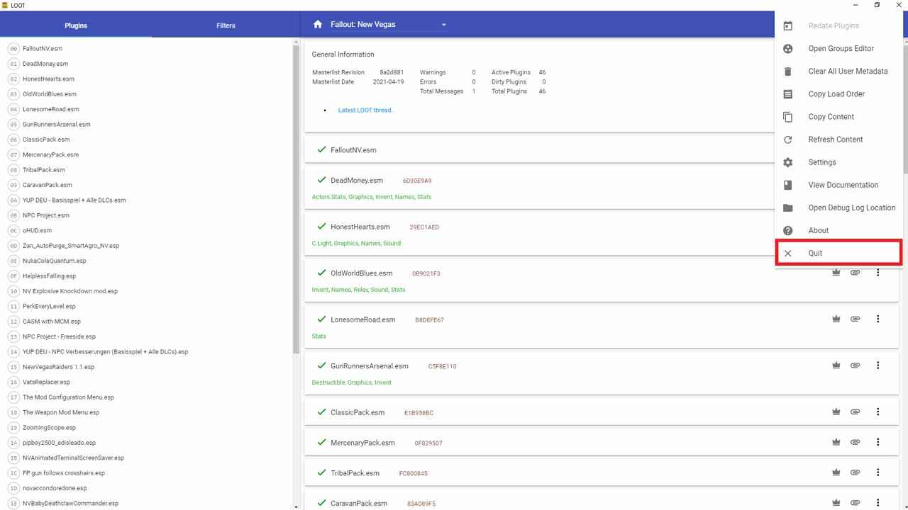The width and height of the screenshot is (908, 510).
Task: Click the link icon on MercenaryPack.esm card
Action: 856,442
